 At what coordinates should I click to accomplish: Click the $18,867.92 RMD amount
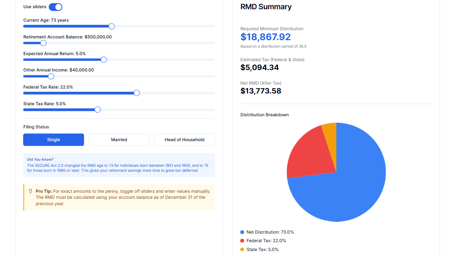point(265,37)
